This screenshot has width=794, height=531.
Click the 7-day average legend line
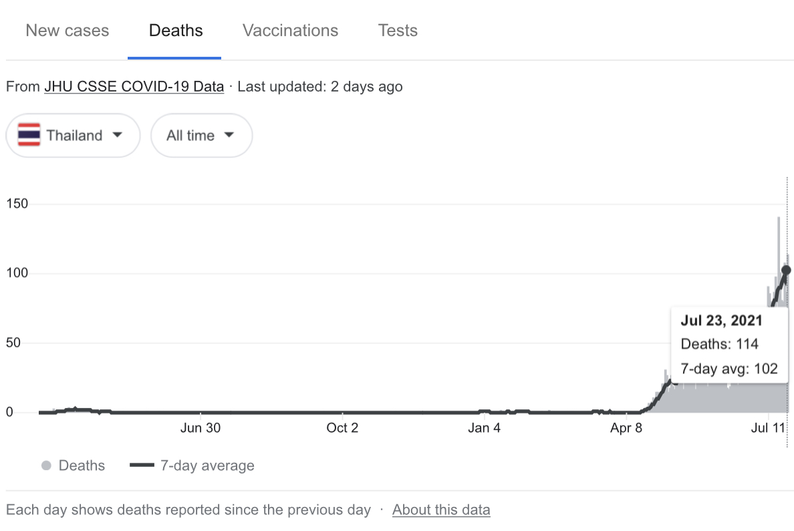(x=142, y=465)
